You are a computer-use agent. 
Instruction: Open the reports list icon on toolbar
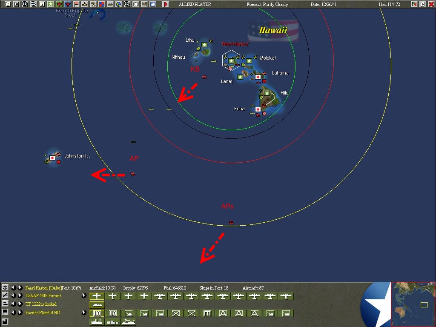point(16,4)
